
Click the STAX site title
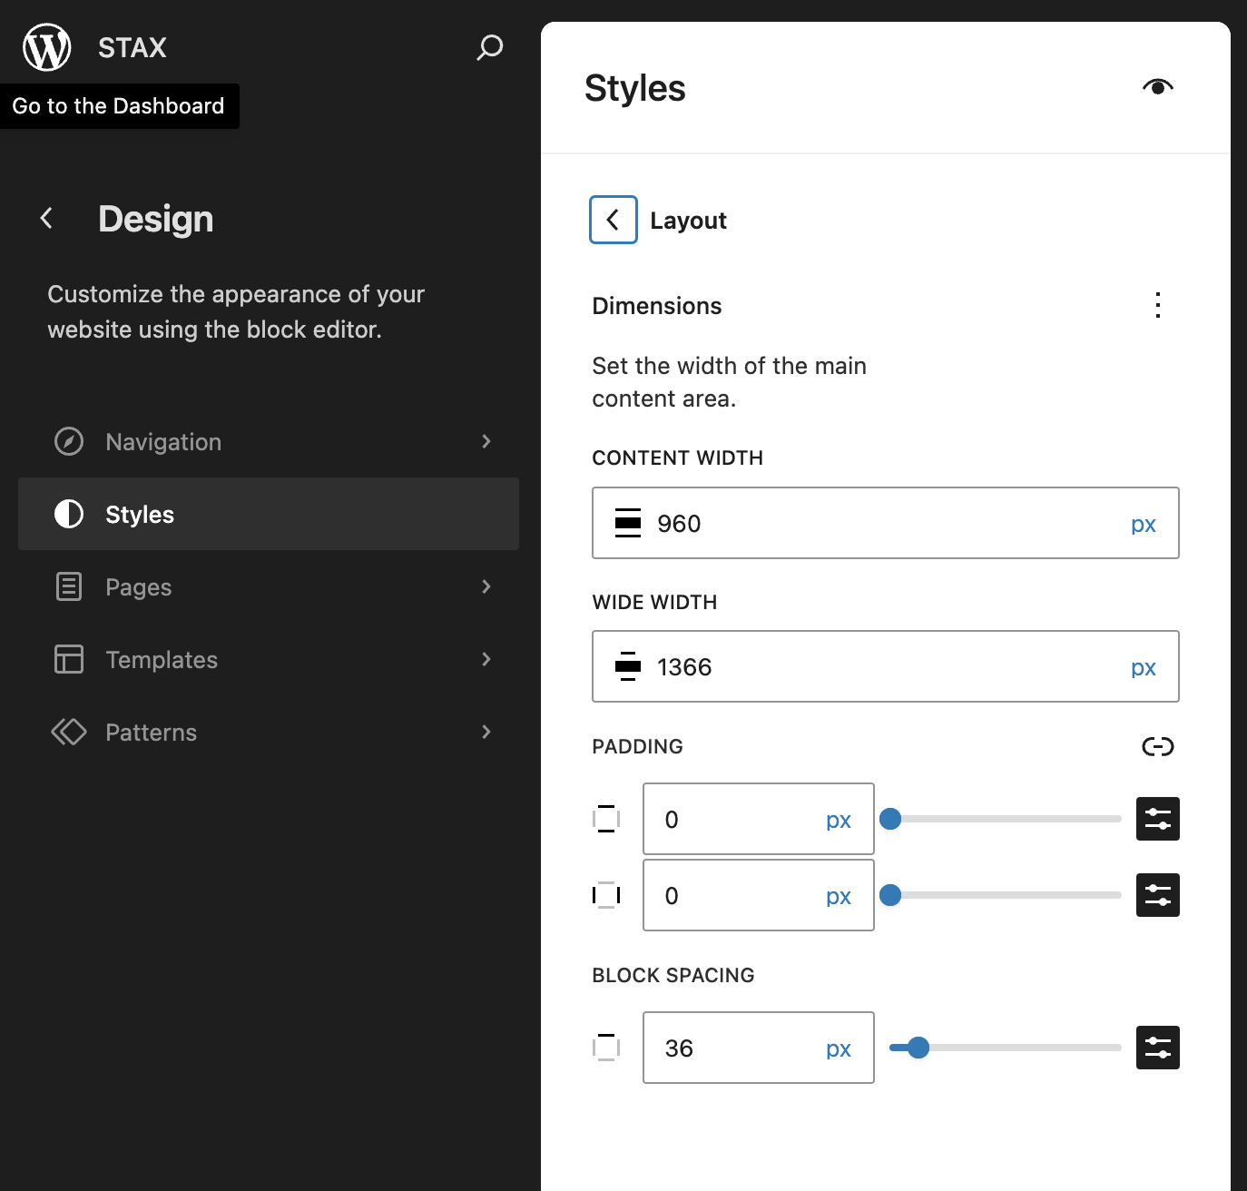click(133, 47)
